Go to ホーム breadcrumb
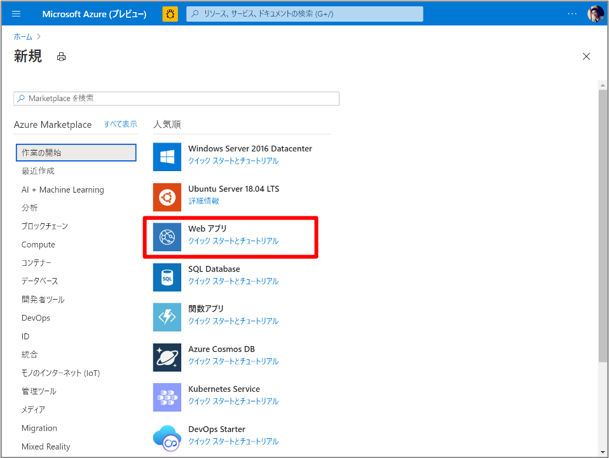Viewport: 609px width, 458px height. [23, 36]
